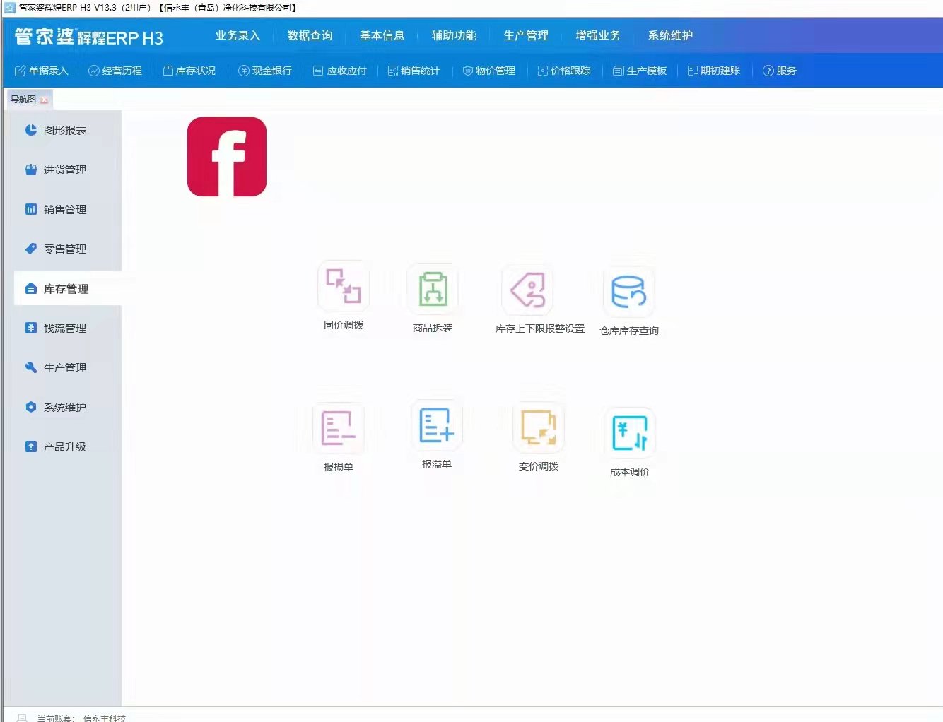This screenshot has height=722, width=943.
Task: Click 库存状况 in the toolbar
Action: (189, 71)
